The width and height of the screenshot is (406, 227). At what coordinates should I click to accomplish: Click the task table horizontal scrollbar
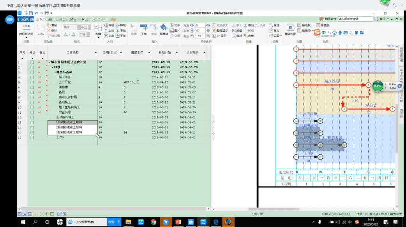[114, 208]
